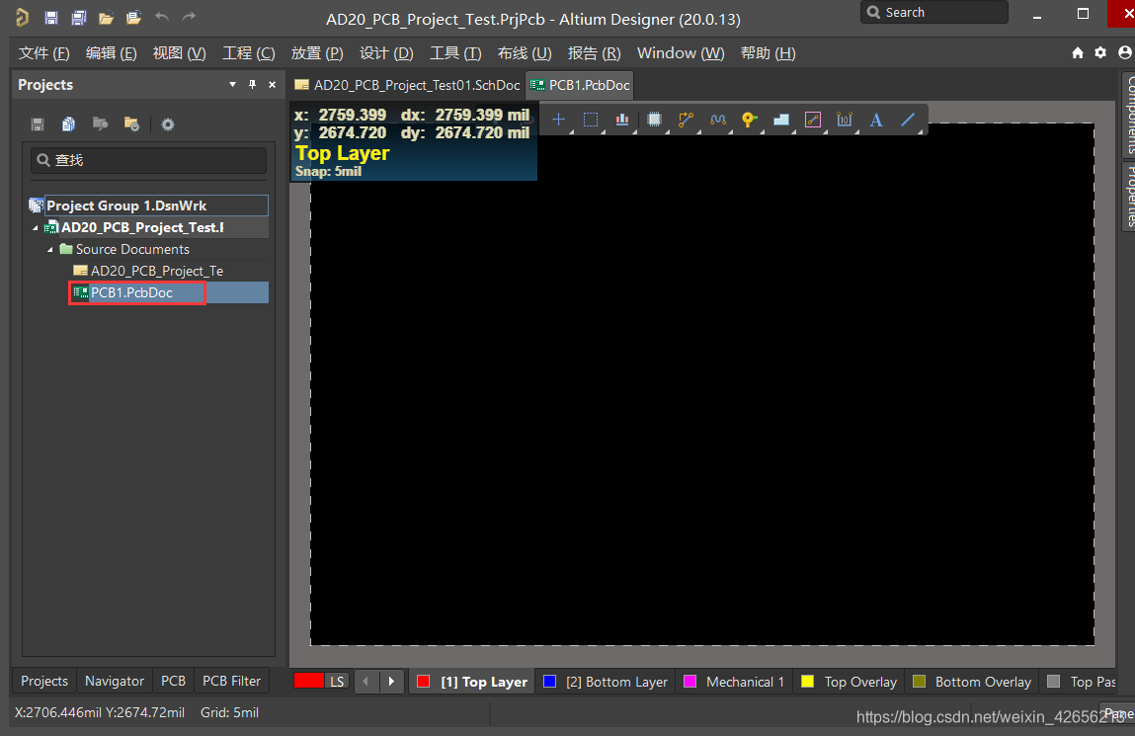Screen dimensions: 1135x736
Task: Place a component with the chip icon
Action: coord(654,120)
